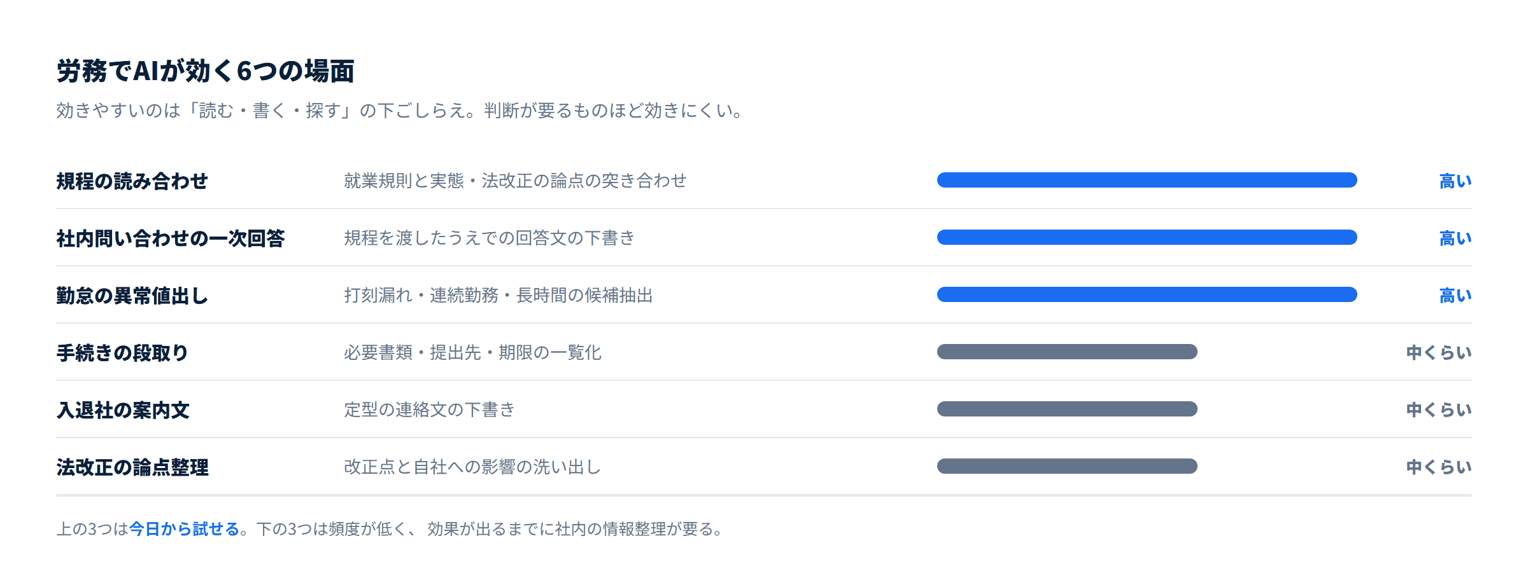Click the highlighted text 今日から試せる
Viewport: 1528px width, 585px height.
point(184,528)
